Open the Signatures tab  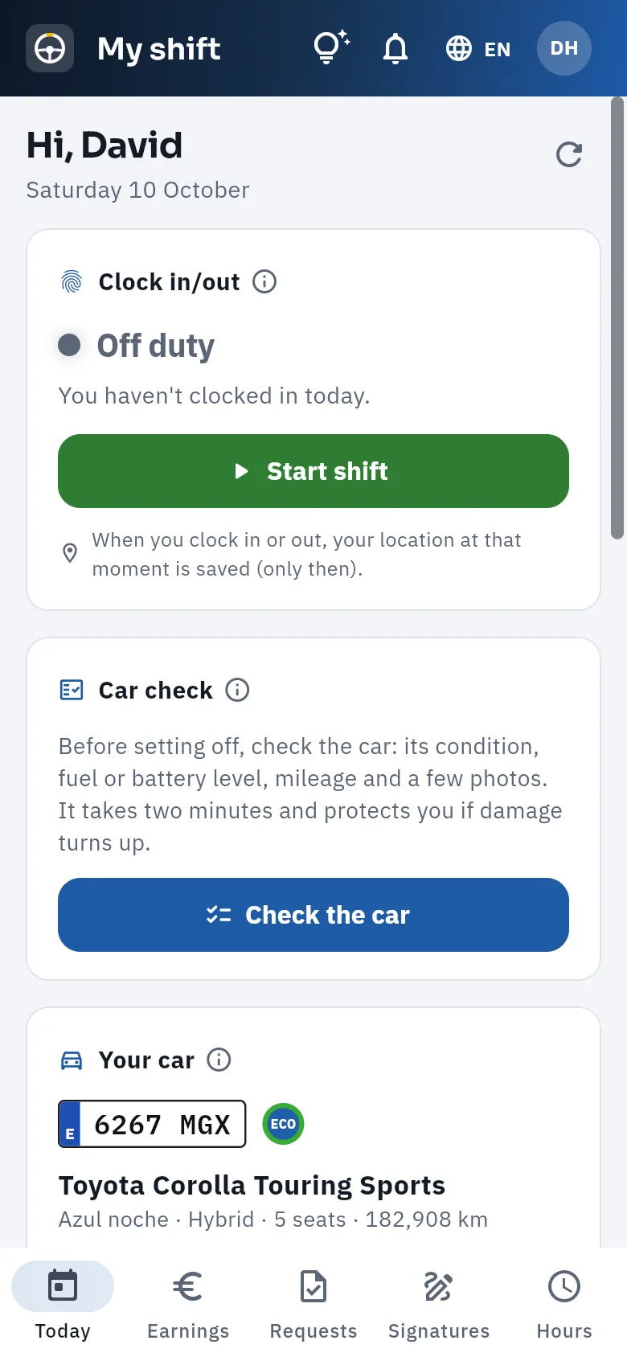click(439, 1302)
